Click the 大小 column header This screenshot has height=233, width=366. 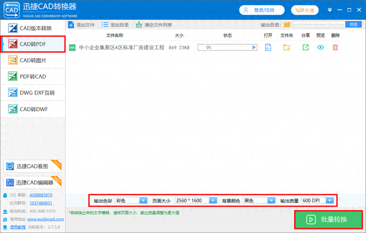pos(179,36)
